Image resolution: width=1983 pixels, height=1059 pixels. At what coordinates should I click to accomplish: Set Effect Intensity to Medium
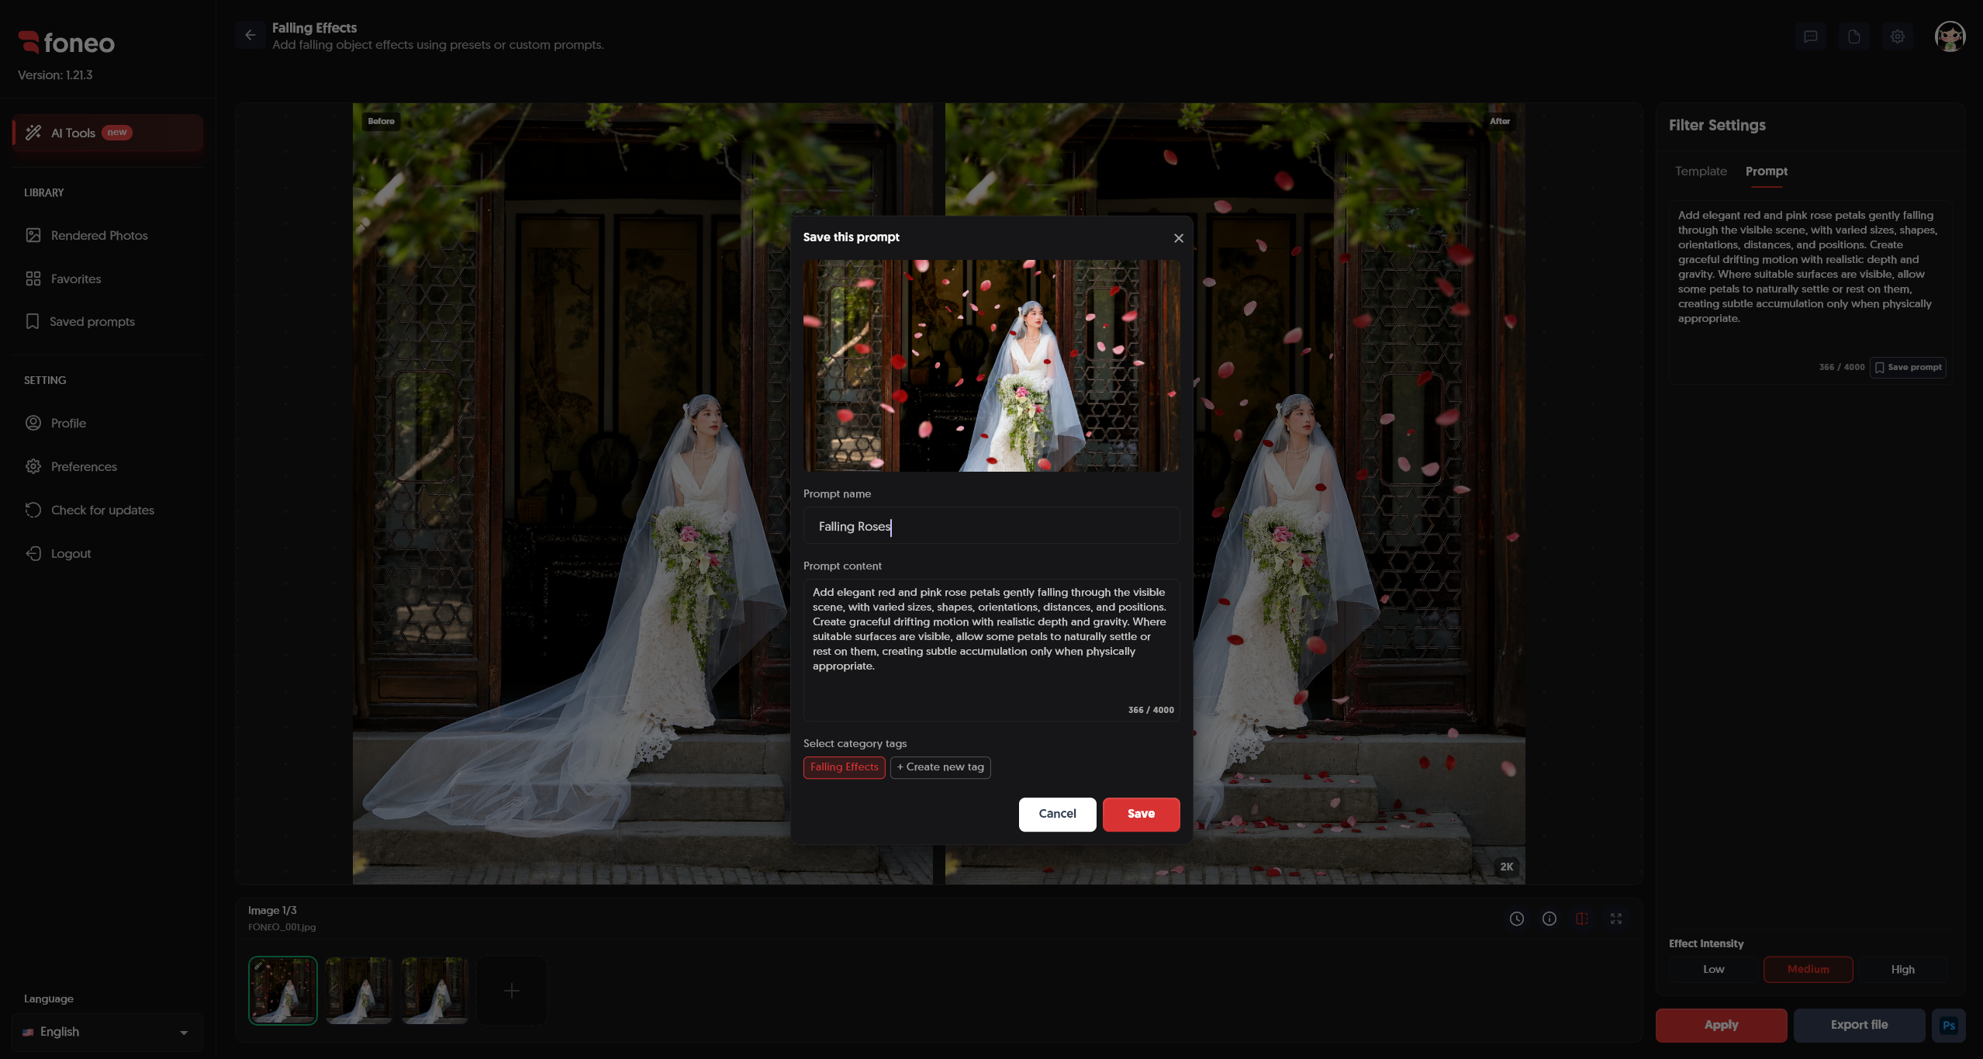[1808, 969]
